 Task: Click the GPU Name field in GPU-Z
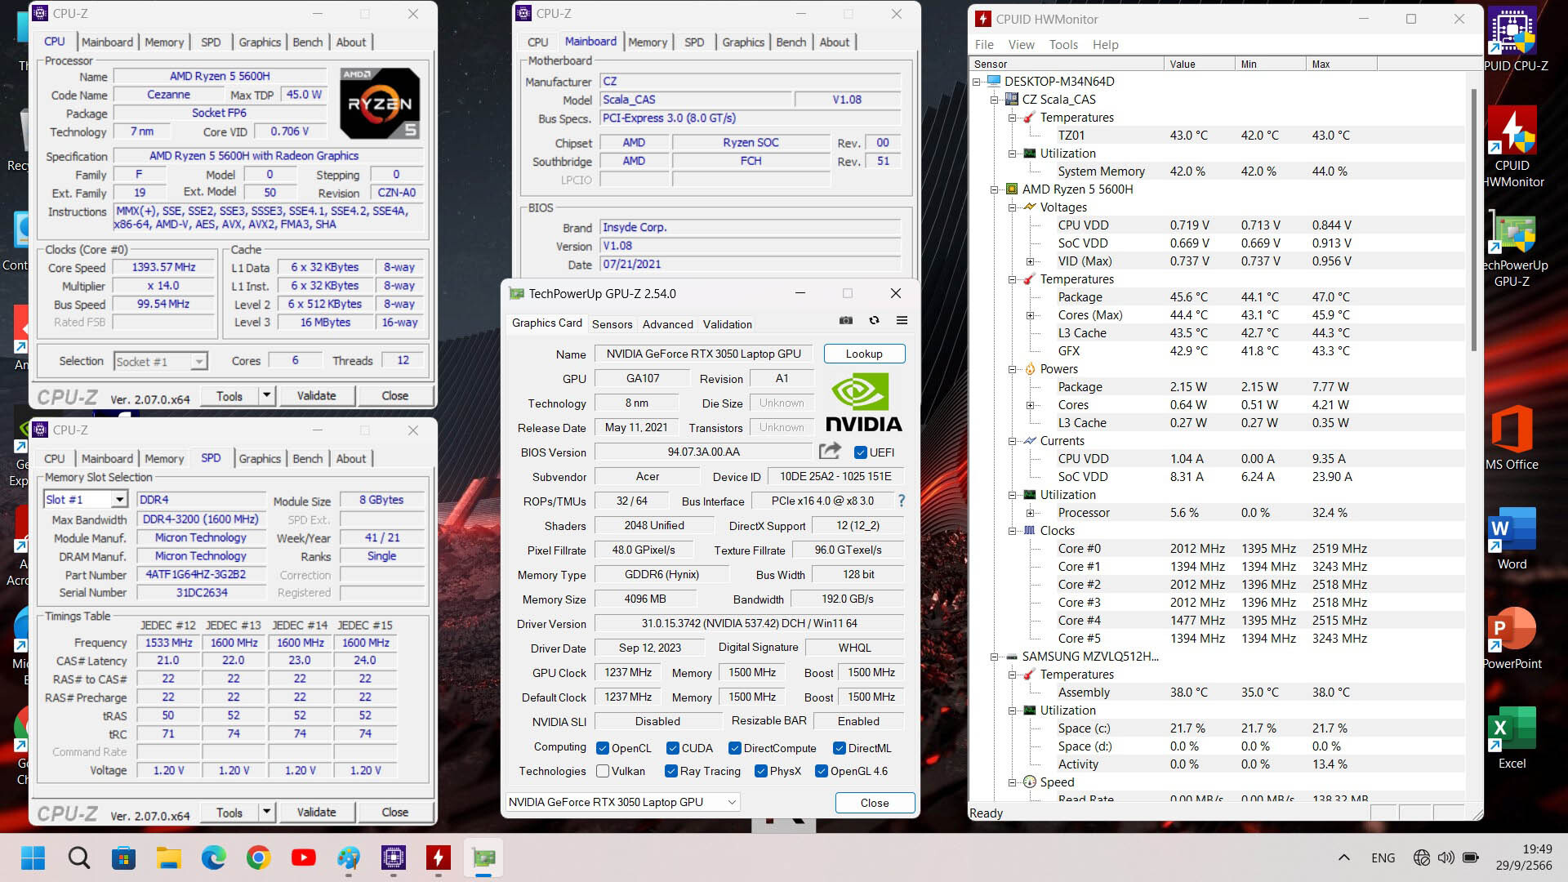click(703, 354)
